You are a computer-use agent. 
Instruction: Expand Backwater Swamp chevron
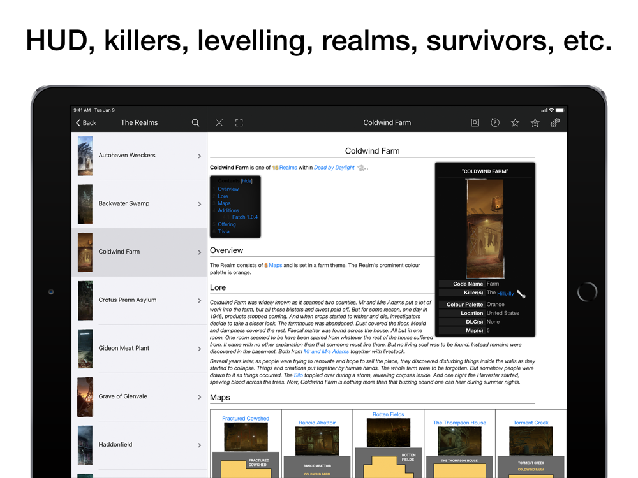pyautogui.click(x=199, y=204)
